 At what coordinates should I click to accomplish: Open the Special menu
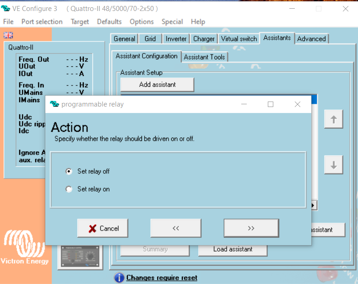click(172, 21)
